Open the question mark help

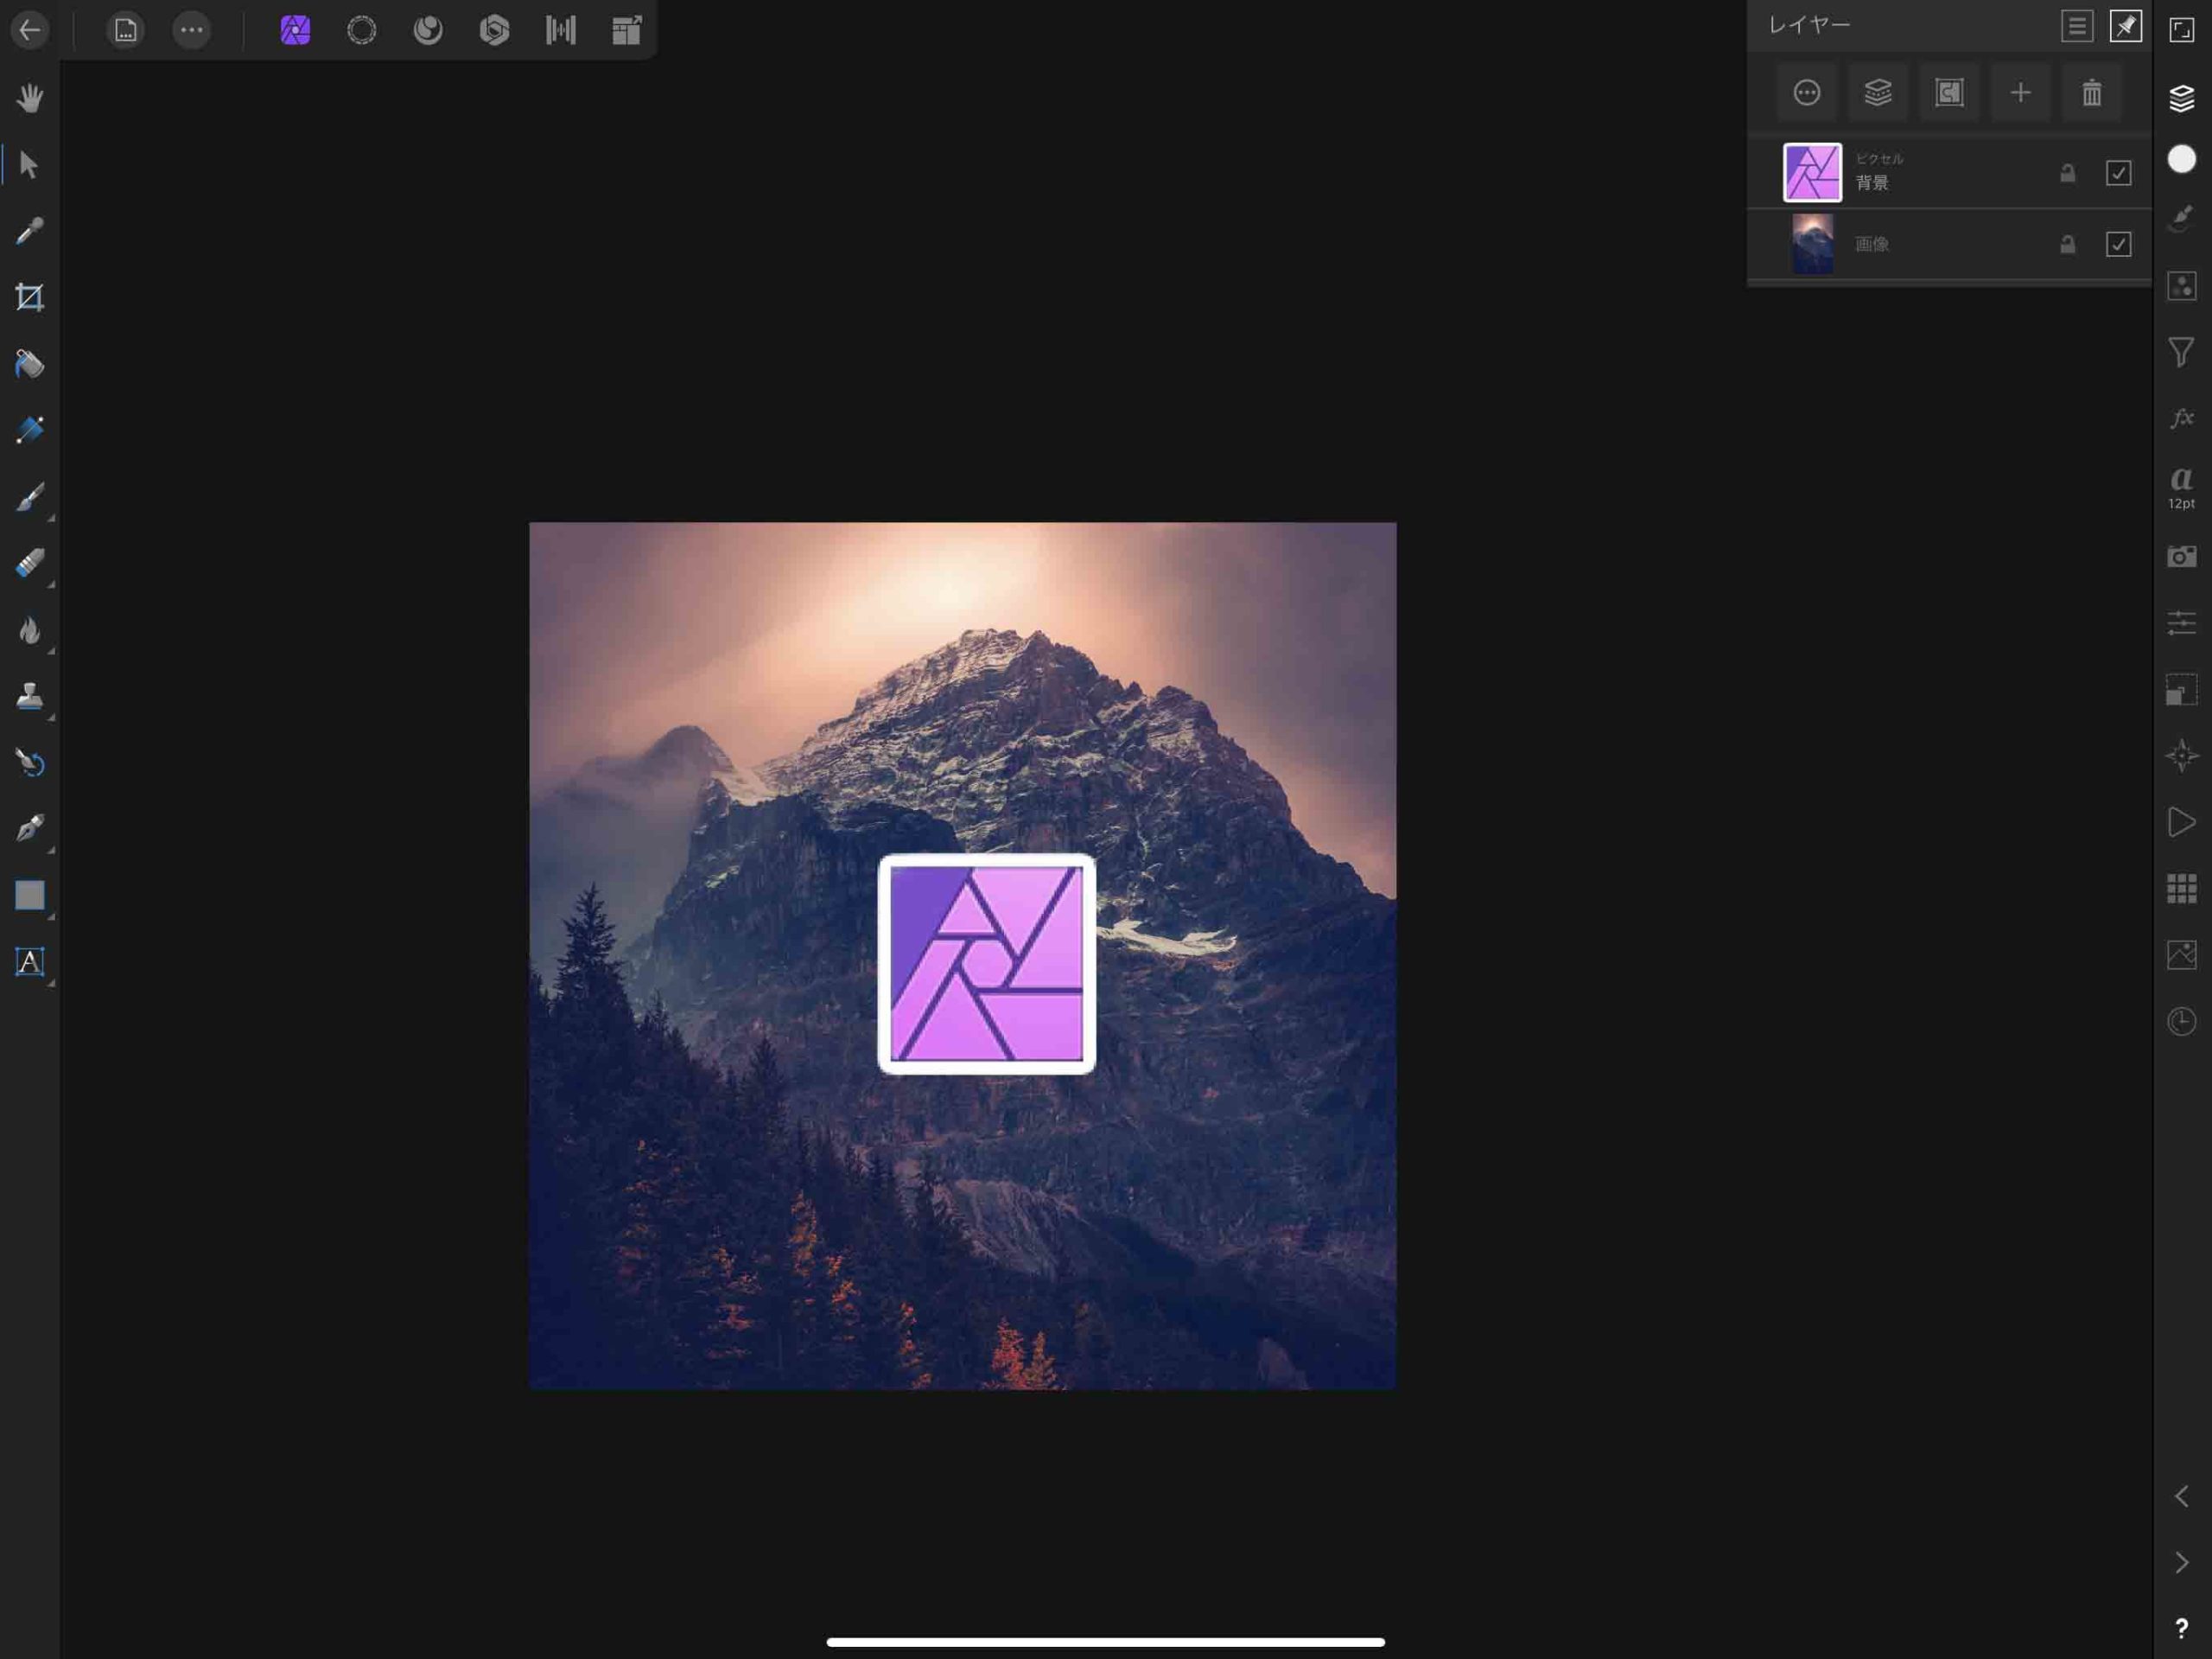pyautogui.click(x=2181, y=1629)
